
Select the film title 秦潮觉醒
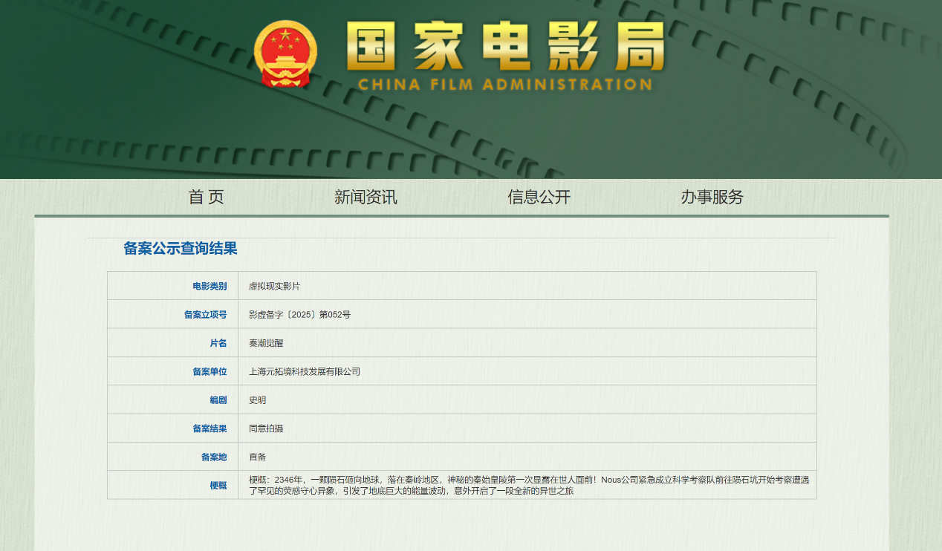pyautogui.click(x=265, y=342)
